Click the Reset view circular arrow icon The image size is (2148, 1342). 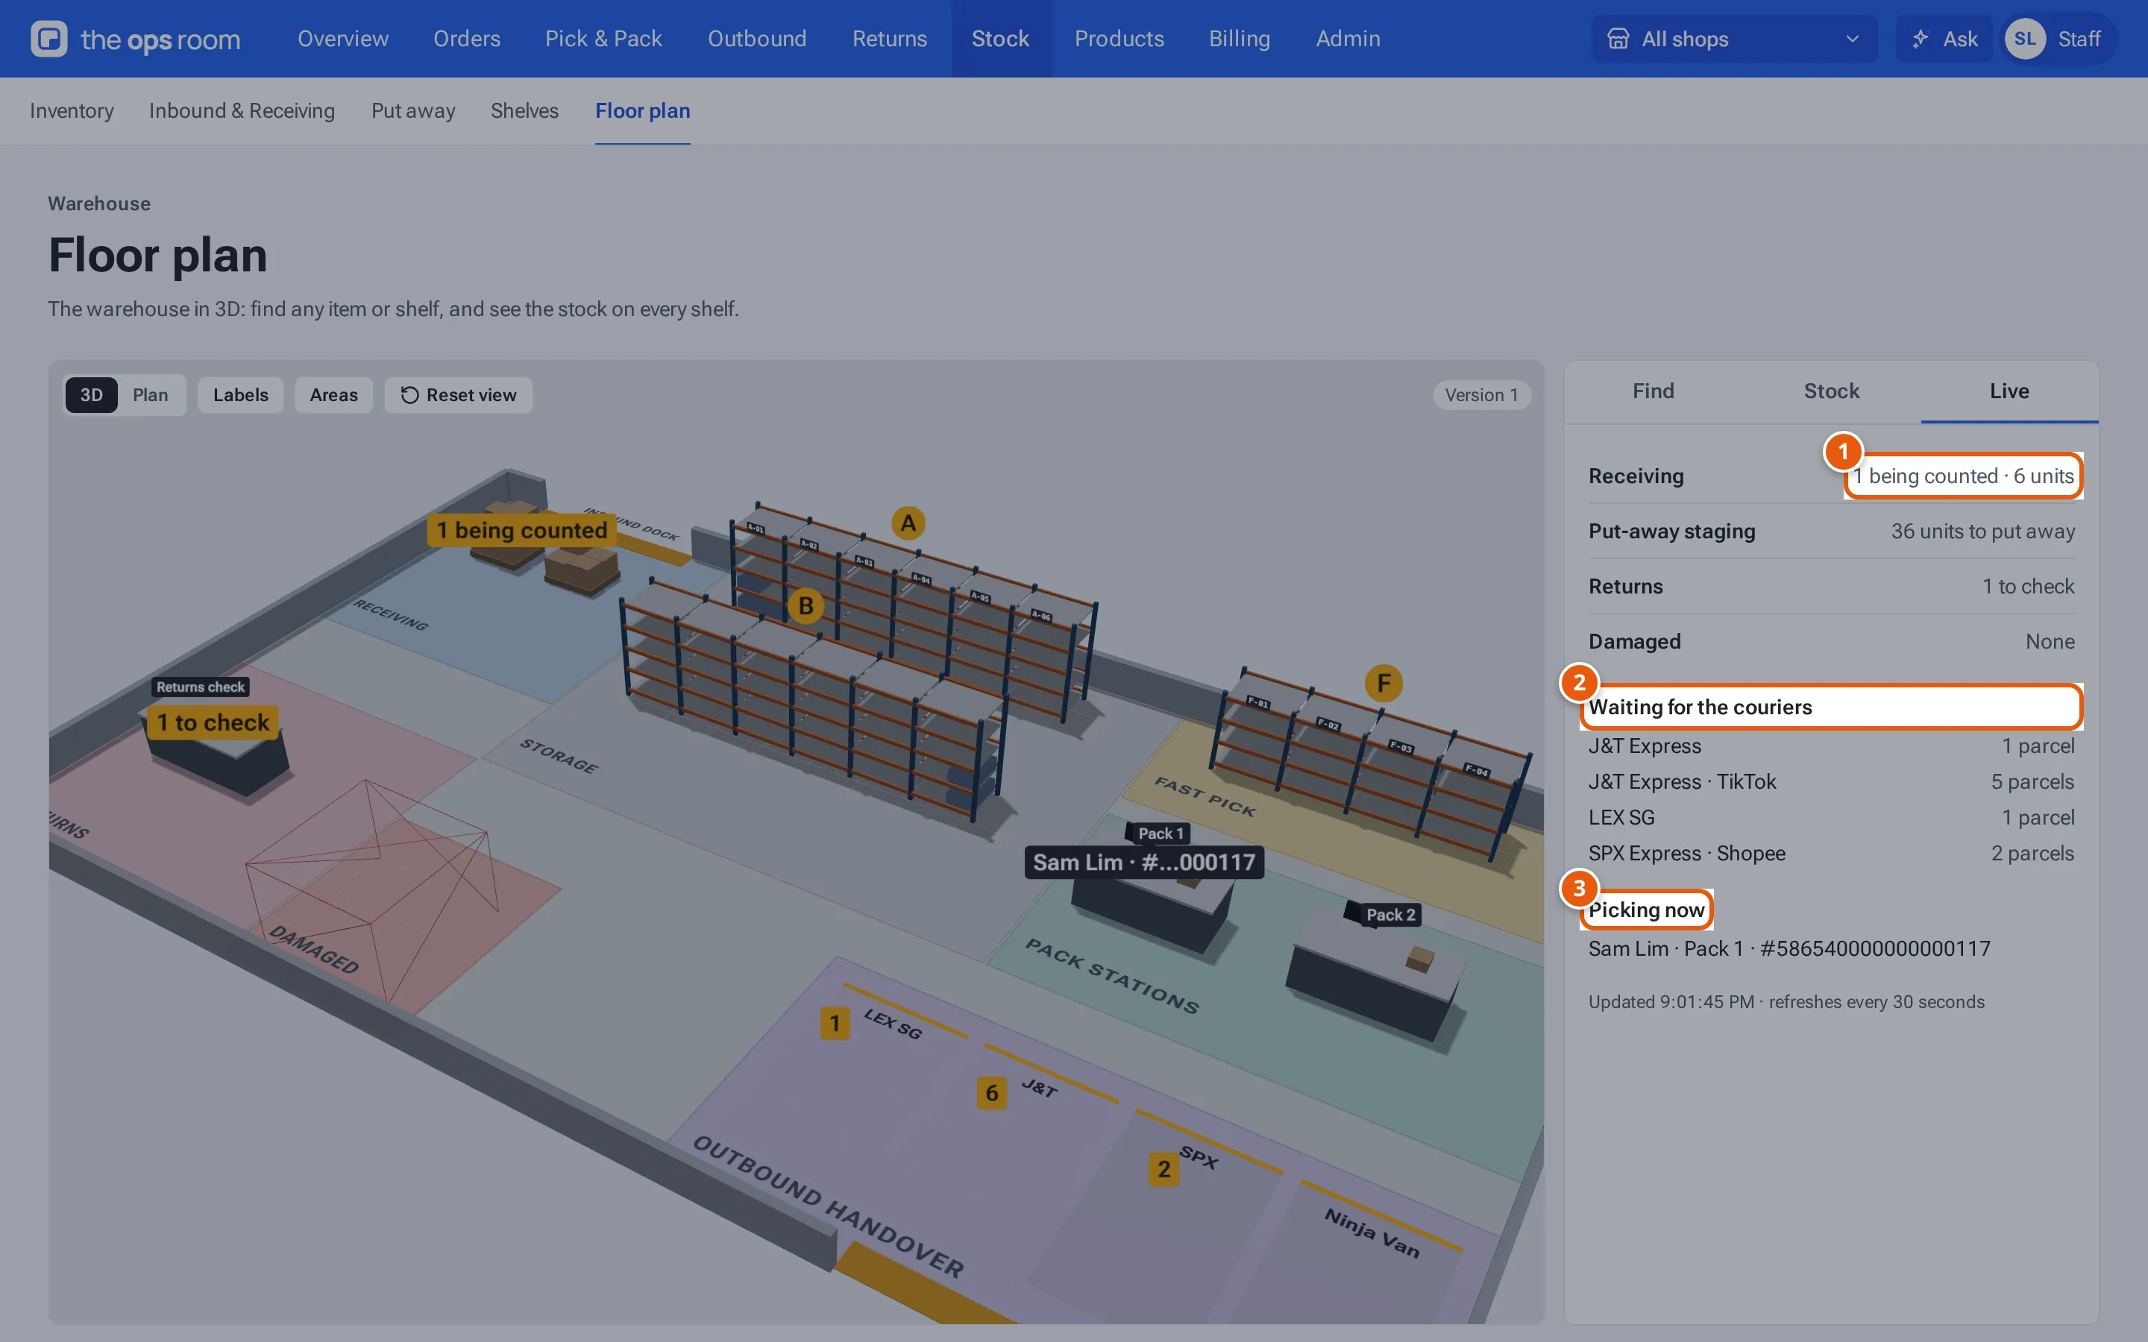[409, 395]
